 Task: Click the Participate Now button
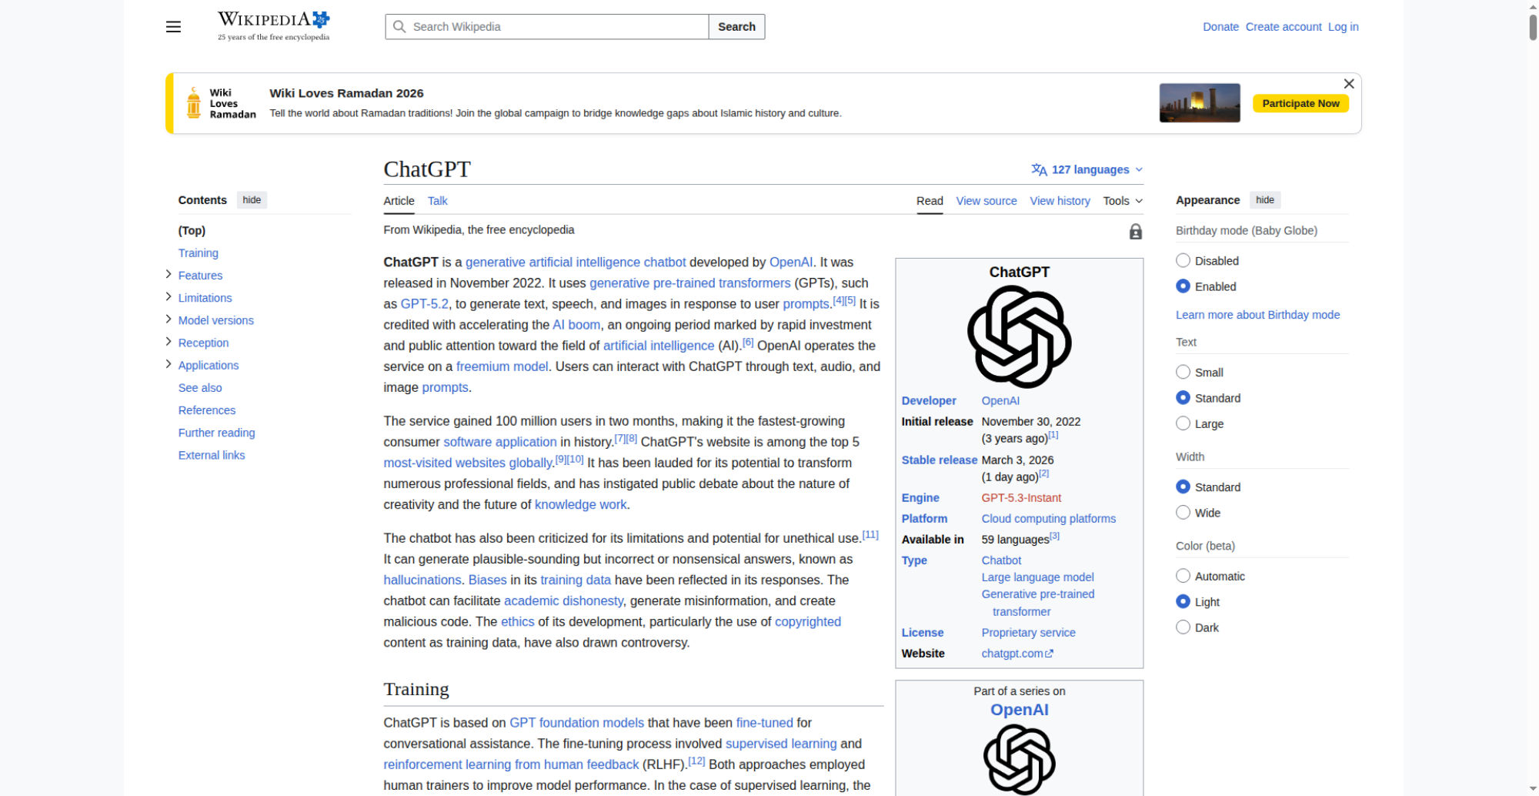coord(1300,103)
